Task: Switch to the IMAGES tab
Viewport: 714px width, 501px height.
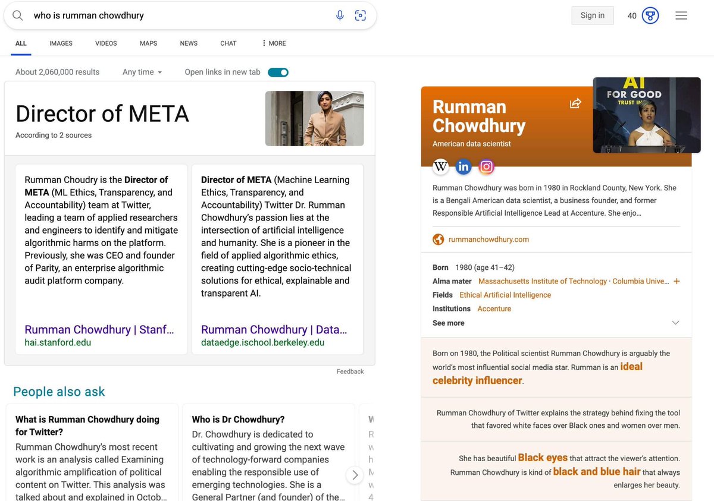Action: point(61,43)
